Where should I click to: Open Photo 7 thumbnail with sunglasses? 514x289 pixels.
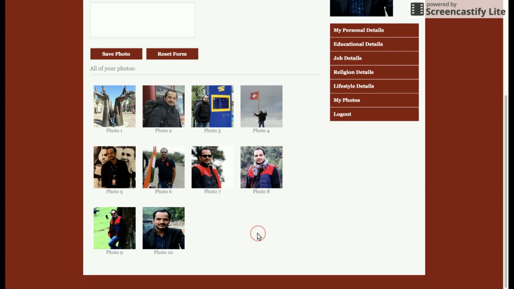click(x=212, y=167)
